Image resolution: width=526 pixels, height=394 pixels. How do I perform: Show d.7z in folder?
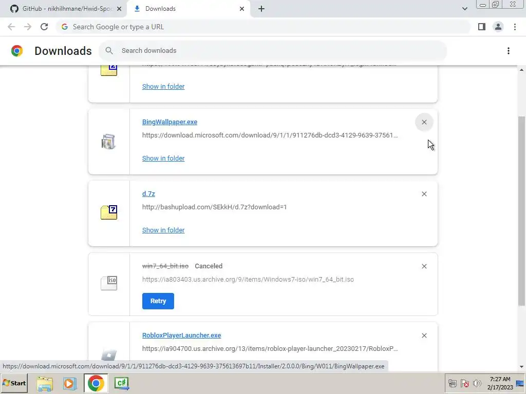point(163,230)
